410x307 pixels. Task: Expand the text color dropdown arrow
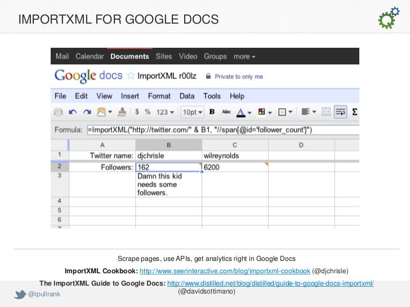(x=249, y=112)
